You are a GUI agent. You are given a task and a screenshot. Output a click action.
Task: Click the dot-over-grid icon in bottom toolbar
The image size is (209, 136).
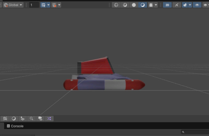coord(23,119)
